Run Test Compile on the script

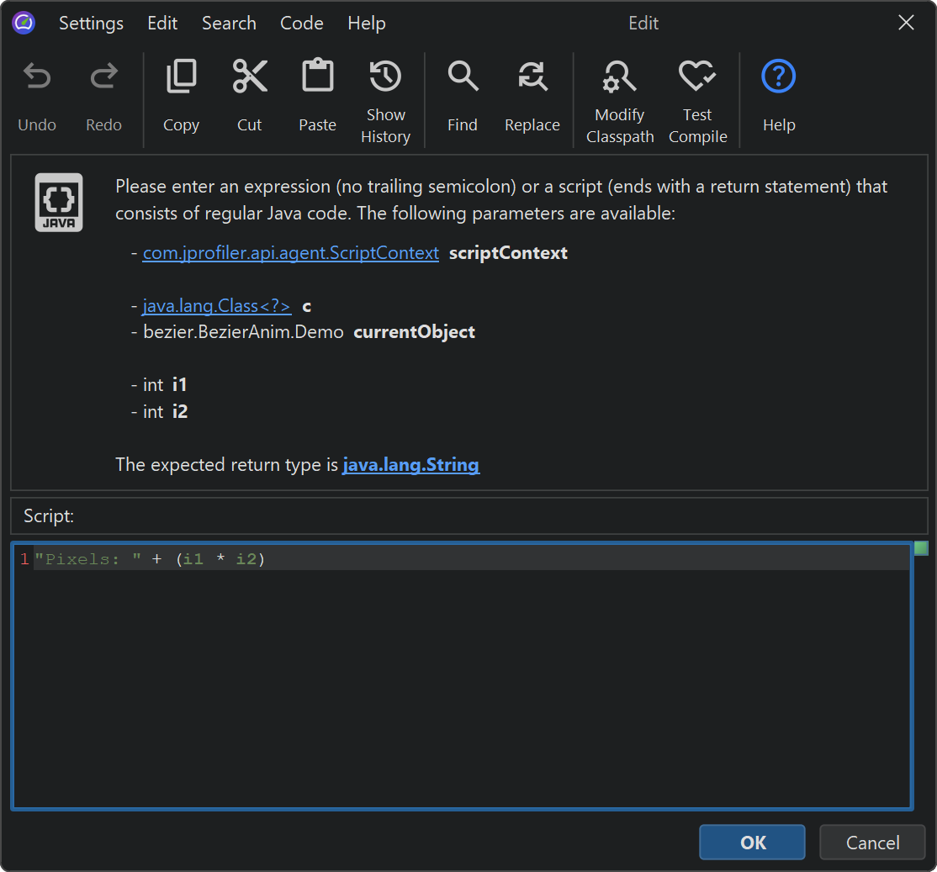tap(697, 78)
